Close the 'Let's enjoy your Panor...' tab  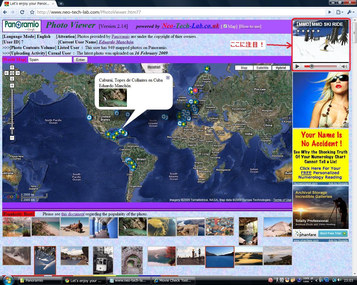click(54, 4)
